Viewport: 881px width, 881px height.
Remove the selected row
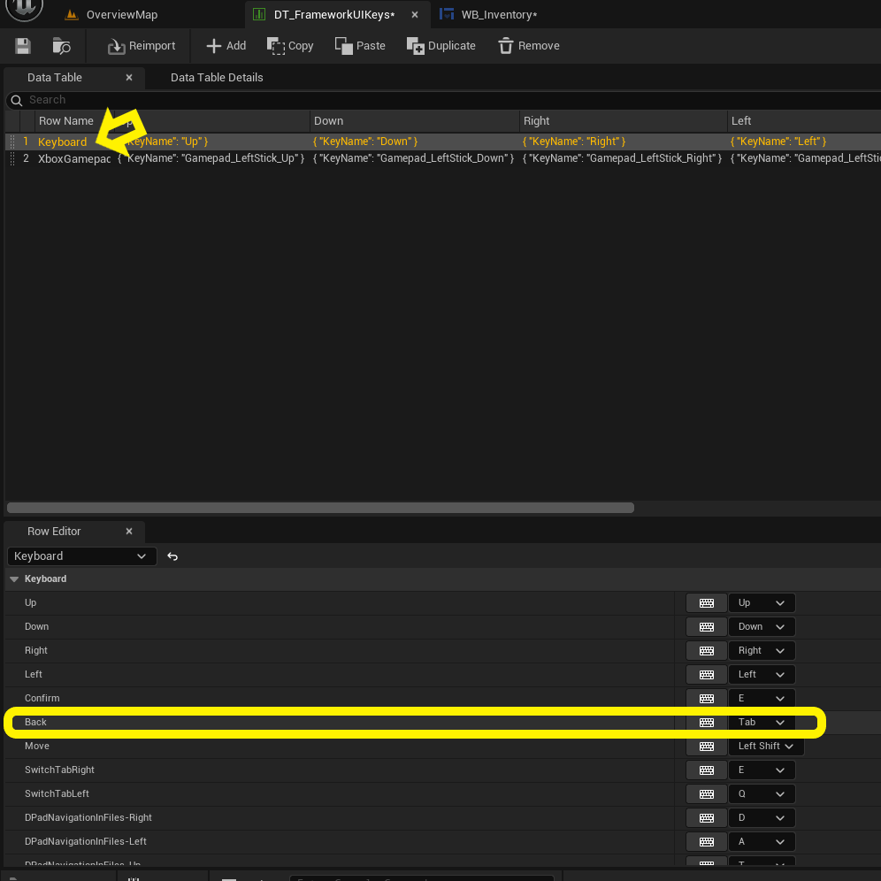pyautogui.click(x=529, y=46)
